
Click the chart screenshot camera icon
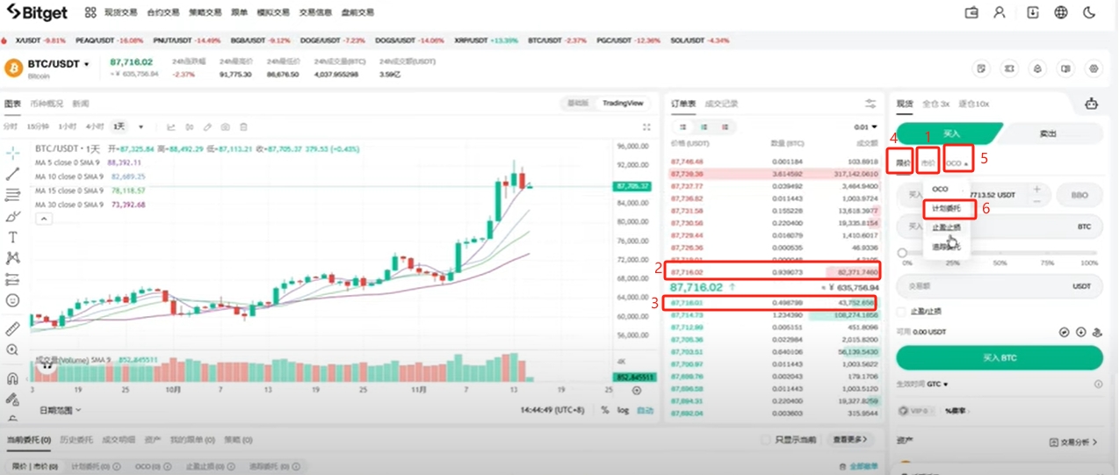(226, 126)
